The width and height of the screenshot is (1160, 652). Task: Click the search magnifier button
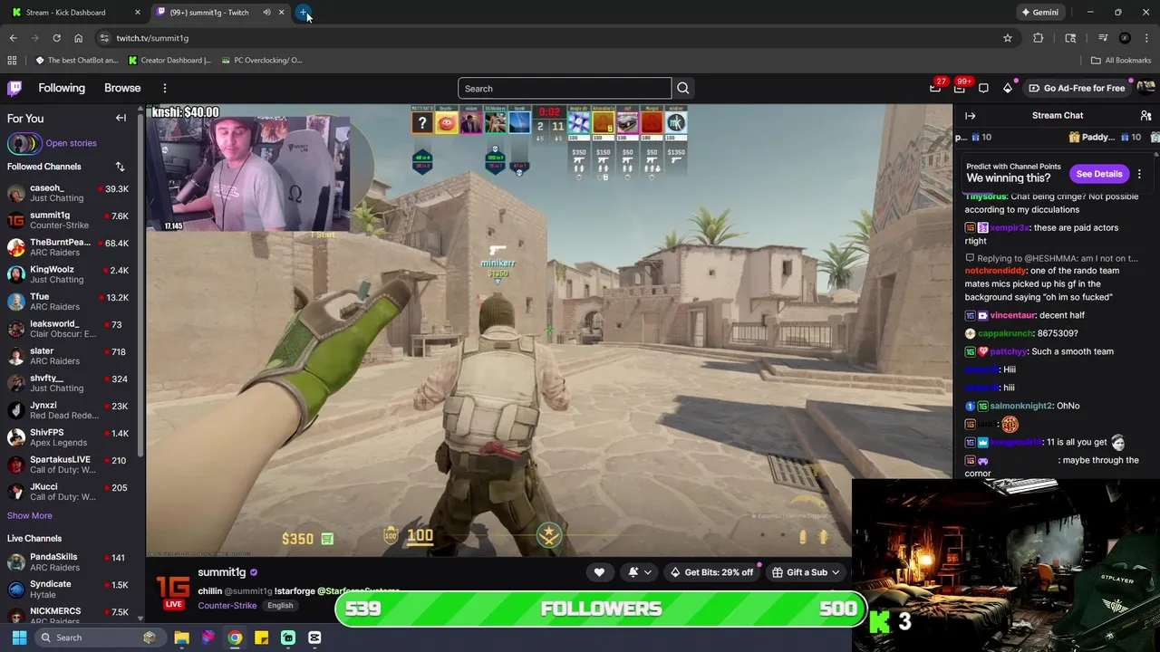tap(683, 88)
